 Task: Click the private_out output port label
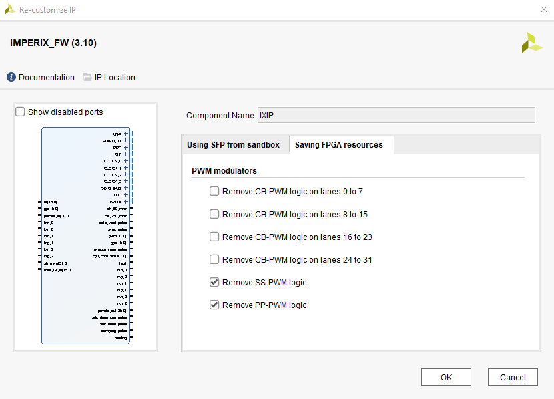(112, 311)
